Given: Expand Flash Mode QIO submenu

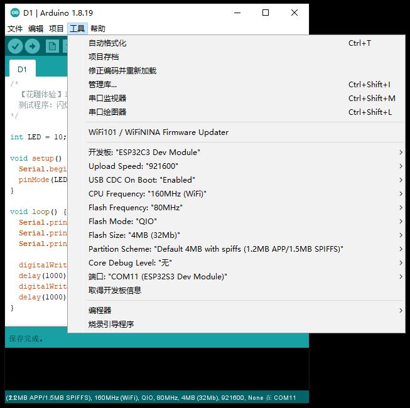Looking at the screenshot, I should (235, 222).
